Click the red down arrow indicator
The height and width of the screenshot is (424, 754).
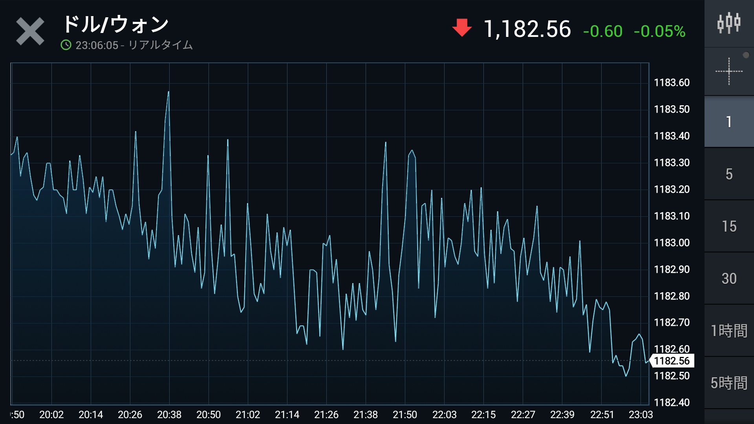(x=462, y=28)
